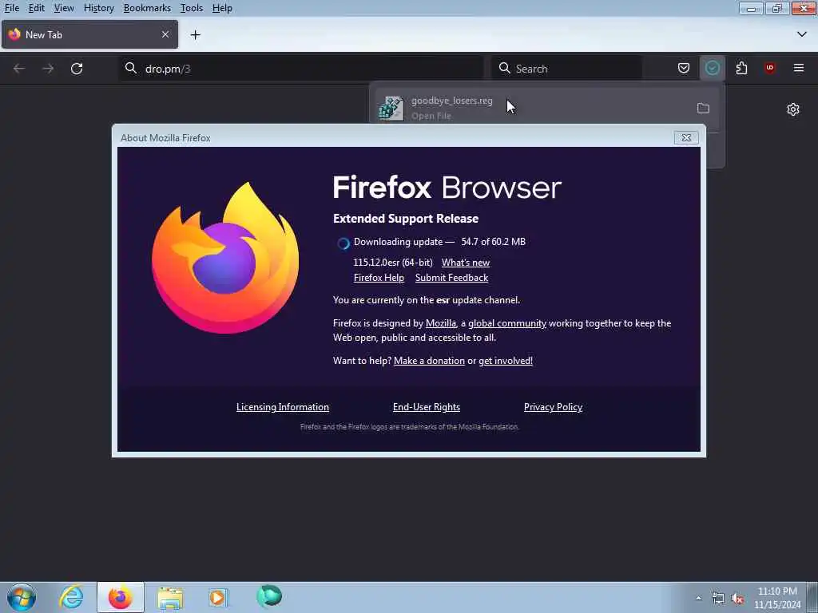This screenshot has width=818, height=613.
Task: Open End-User Rights link
Action: click(x=427, y=407)
